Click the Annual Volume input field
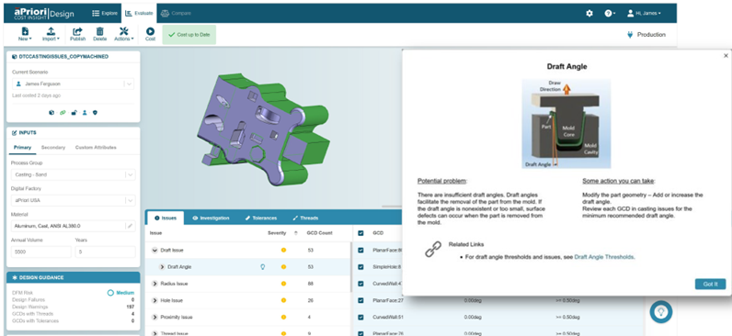 point(41,252)
